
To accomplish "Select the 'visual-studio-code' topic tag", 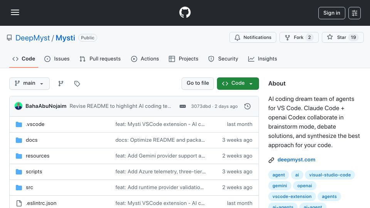I will click(330, 175).
